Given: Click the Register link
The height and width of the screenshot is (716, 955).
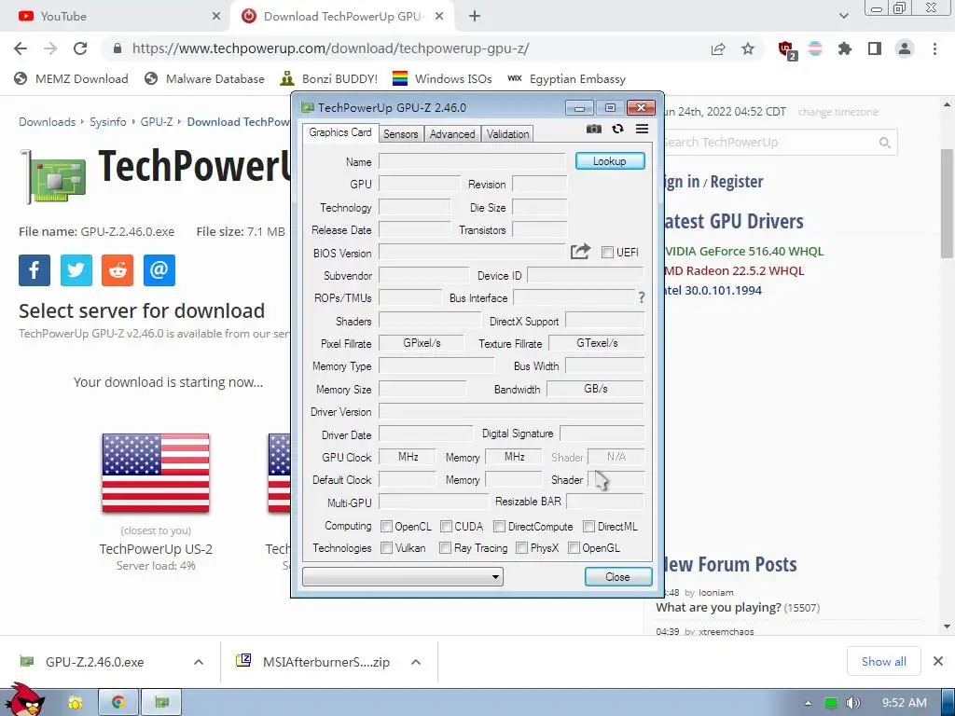Looking at the screenshot, I should point(737,182).
